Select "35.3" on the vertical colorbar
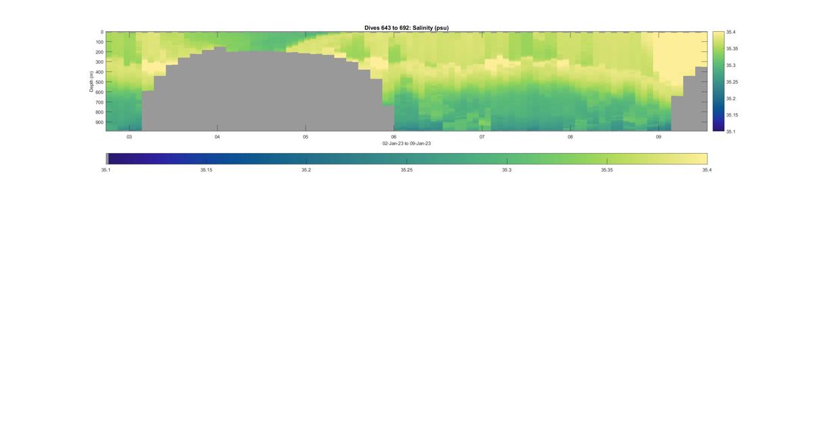The height and width of the screenshot is (421, 813). click(731, 66)
